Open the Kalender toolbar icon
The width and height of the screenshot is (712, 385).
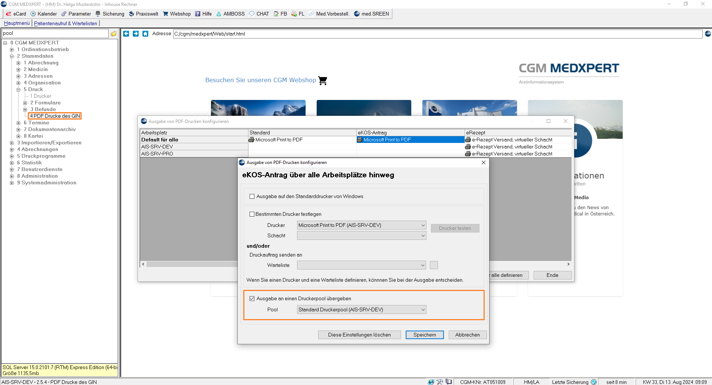point(44,14)
